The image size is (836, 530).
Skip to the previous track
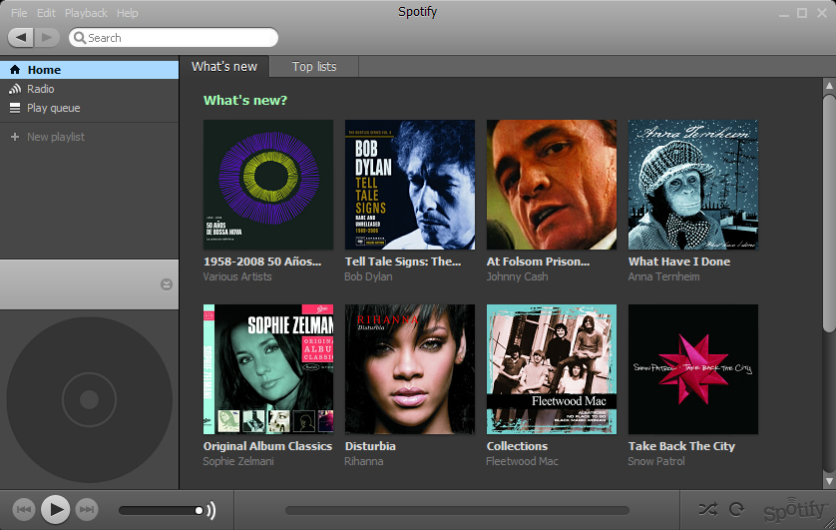[x=24, y=510]
